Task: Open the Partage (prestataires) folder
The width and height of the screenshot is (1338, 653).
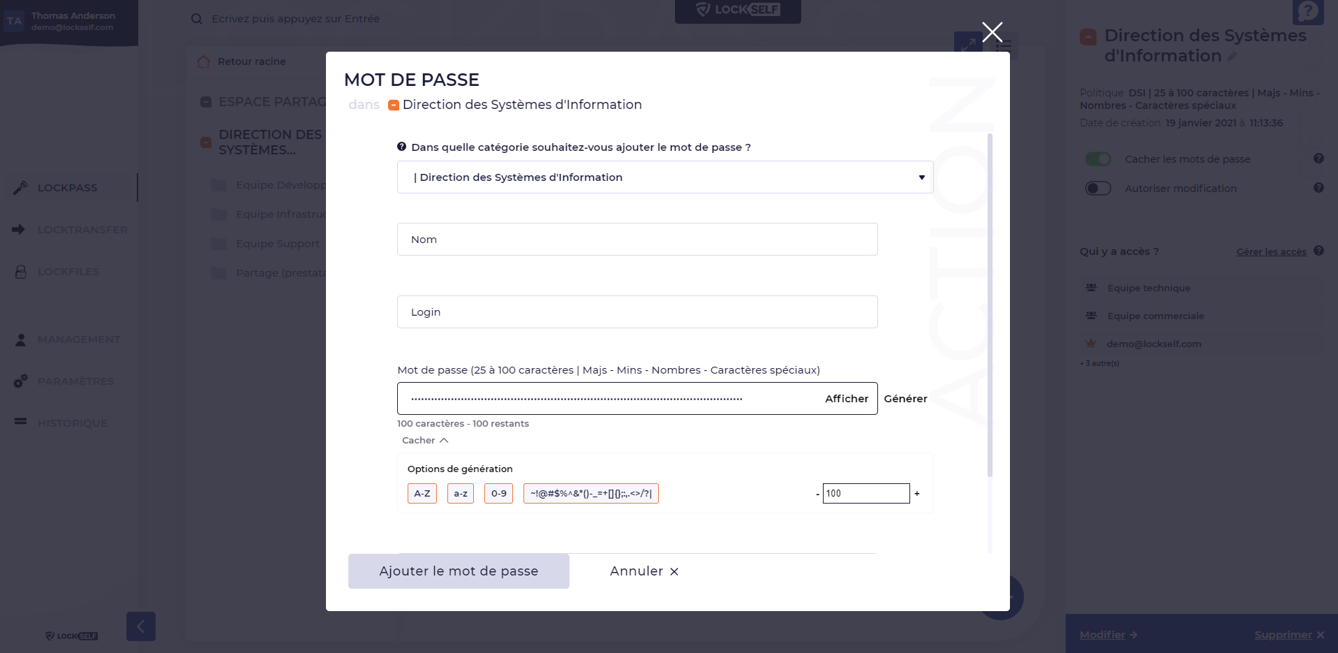Action: pos(269,273)
